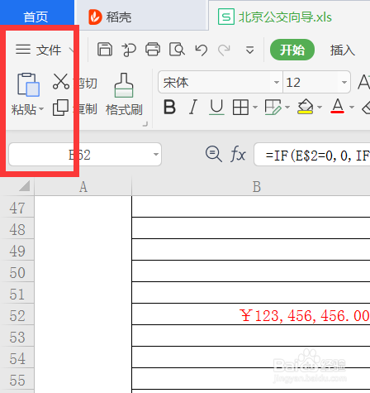
Task: Click the zoom magnifier icon beside fx
Action: pos(213,154)
